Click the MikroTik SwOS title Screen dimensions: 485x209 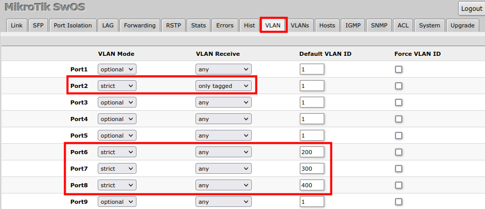(45, 7)
